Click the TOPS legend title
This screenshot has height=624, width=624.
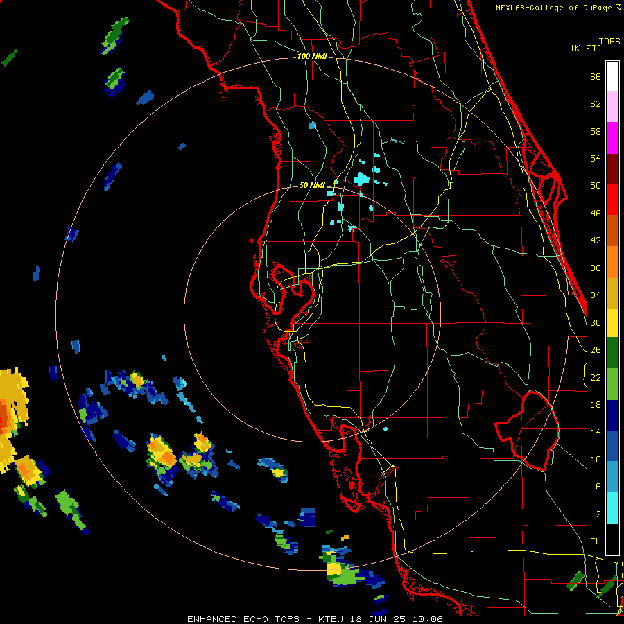click(609, 41)
